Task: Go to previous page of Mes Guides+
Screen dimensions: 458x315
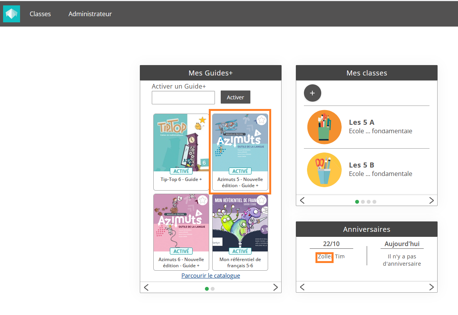Action: [146, 288]
